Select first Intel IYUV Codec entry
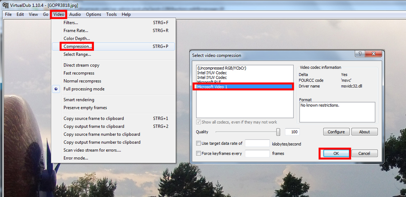This screenshot has height=197, width=406. click(x=245, y=73)
